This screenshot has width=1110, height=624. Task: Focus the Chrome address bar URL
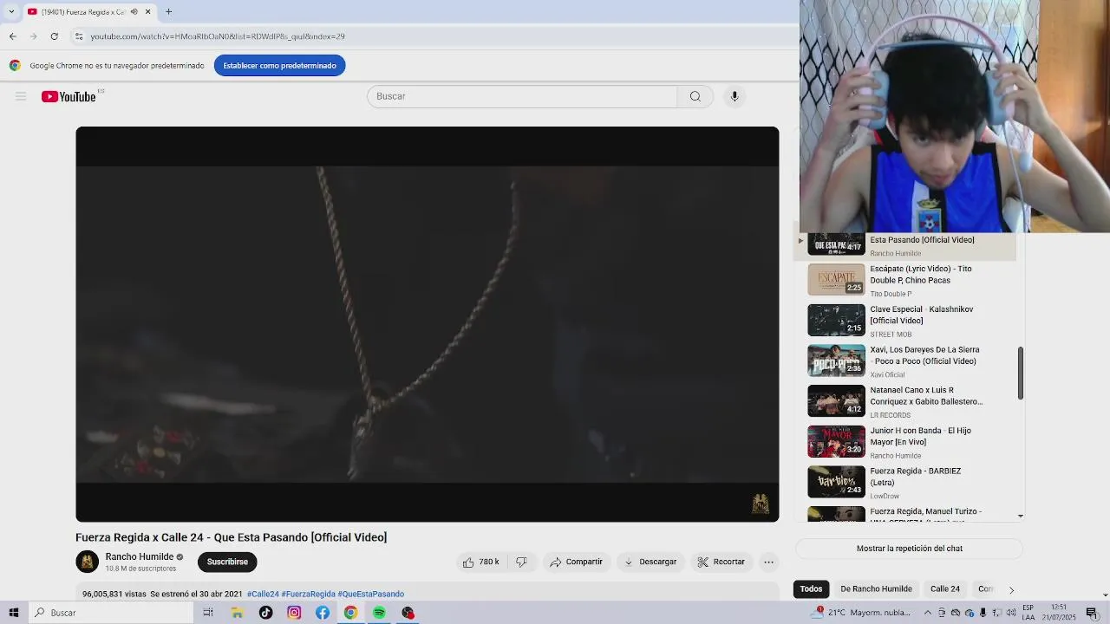[217, 36]
